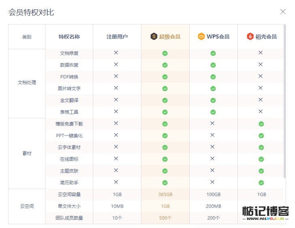The width and height of the screenshot is (295, 228).
Task: Select the PDF转换 privilege name
Action: click(x=69, y=77)
